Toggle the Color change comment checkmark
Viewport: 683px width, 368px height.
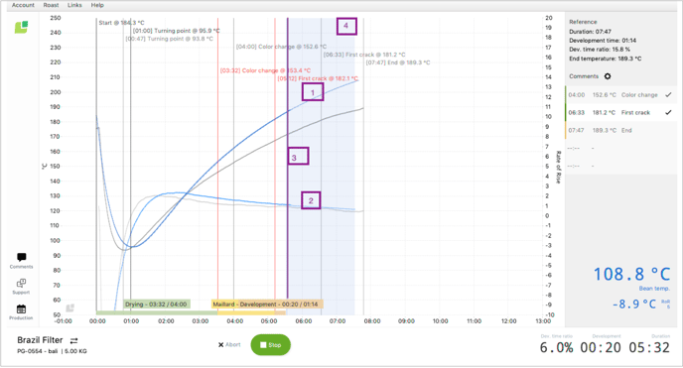(x=668, y=95)
